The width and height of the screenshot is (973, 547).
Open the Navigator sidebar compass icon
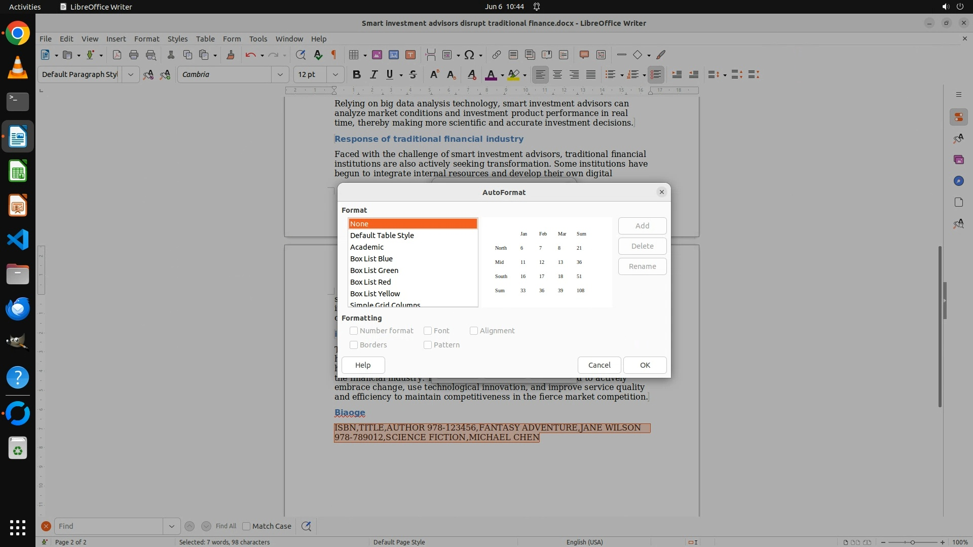(x=958, y=181)
